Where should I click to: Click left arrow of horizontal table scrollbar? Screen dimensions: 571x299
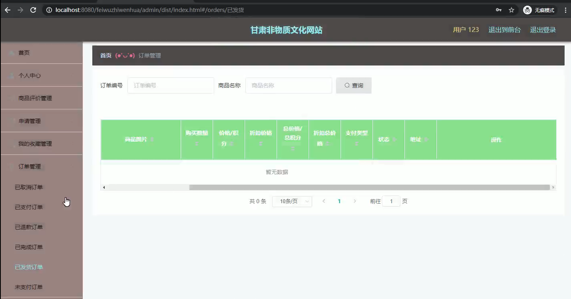(x=104, y=187)
